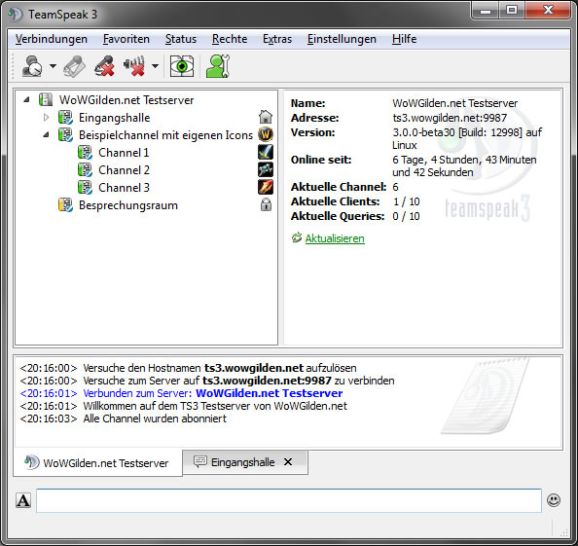578x546 pixels.
Task: Click the blue Verbunden zum Server log line
Action: coord(181,393)
